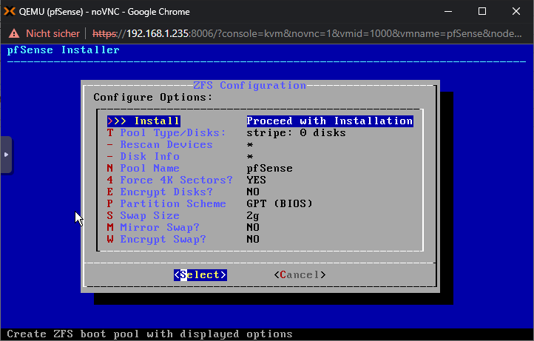Click the Cancel button
This screenshot has height=341, width=534.
[x=300, y=275]
